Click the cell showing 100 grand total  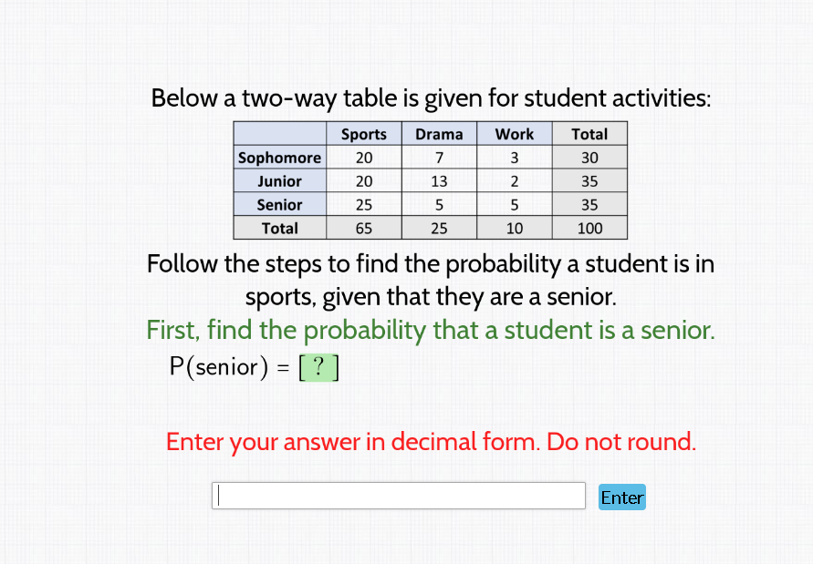pos(589,228)
